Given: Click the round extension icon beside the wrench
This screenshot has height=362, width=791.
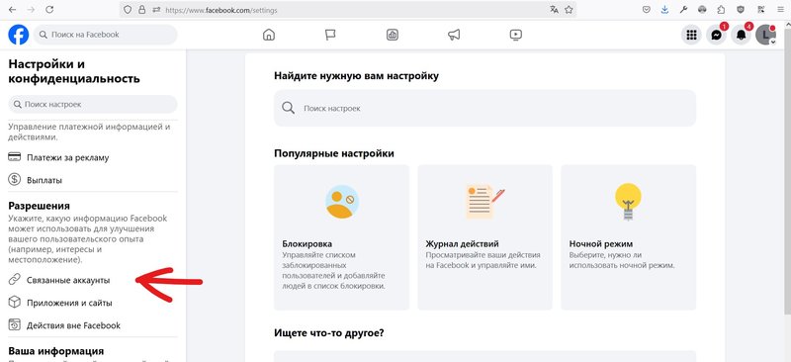Looking at the screenshot, I should pyautogui.click(x=702, y=10).
